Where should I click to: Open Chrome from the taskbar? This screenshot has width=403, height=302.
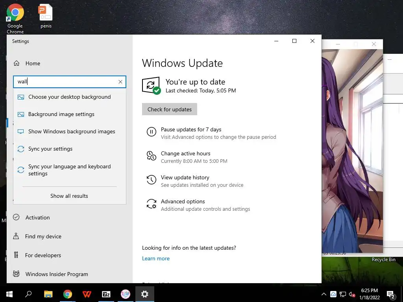[x=68, y=294]
